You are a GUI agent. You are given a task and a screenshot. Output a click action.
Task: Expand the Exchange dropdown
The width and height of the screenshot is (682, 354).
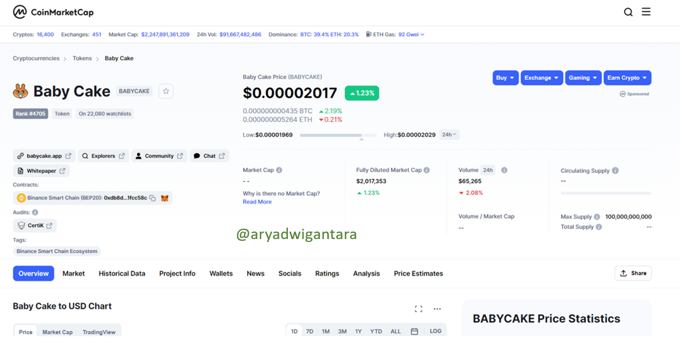pos(541,78)
